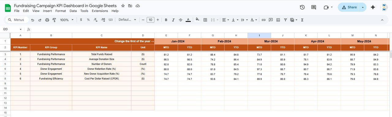The image size is (392, 117).
Task: Select the Cost Per Dollar Raised (CPDR) cell
Action: click(102, 79)
